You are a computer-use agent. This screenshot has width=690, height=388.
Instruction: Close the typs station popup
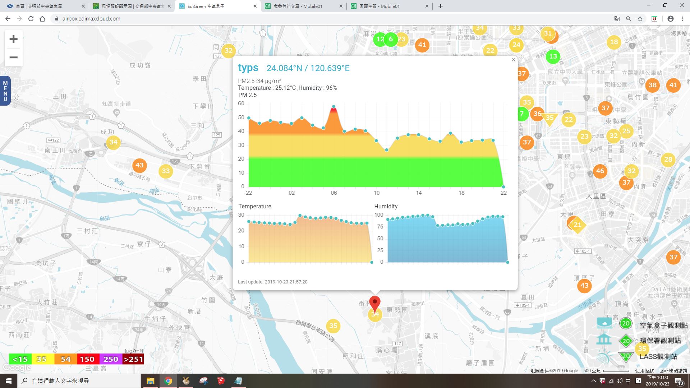click(513, 60)
